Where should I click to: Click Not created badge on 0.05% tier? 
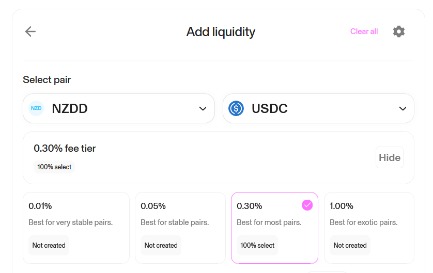(x=161, y=245)
